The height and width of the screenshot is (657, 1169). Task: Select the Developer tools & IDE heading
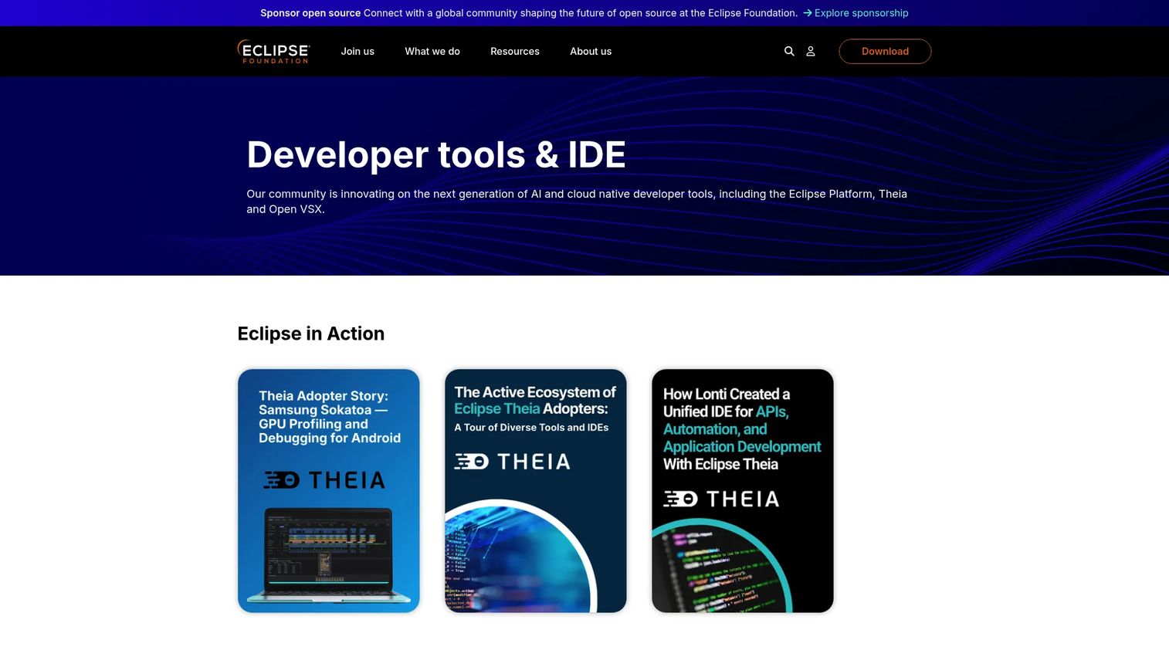[436, 154]
